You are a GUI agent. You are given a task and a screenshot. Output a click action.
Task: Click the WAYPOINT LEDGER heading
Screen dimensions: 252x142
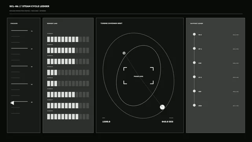tap(196, 24)
